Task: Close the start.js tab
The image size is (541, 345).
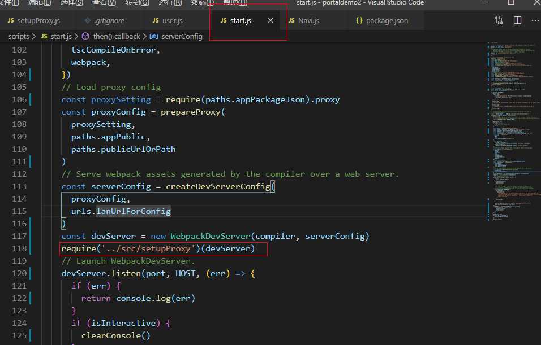Action: point(270,21)
